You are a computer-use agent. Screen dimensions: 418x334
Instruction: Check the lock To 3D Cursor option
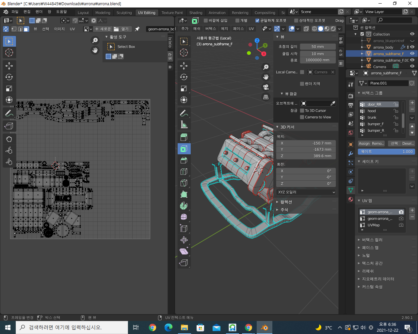point(302,111)
